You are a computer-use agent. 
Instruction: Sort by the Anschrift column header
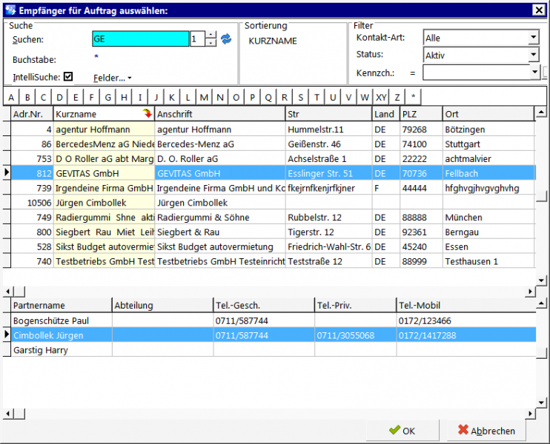coord(220,114)
